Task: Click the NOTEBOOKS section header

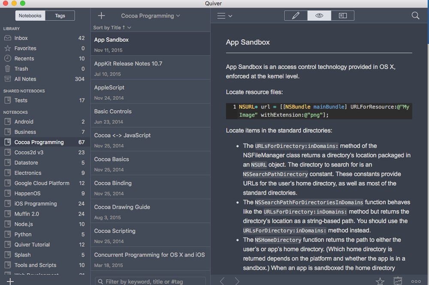Action: coord(15,112)
